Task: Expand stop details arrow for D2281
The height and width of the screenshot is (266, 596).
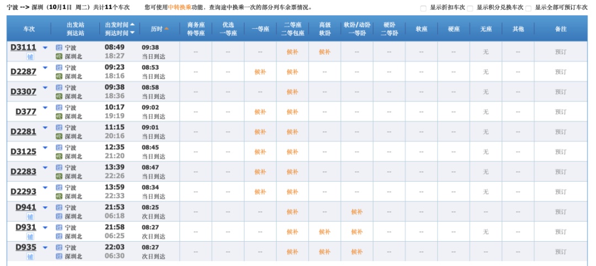Action: tap(45, 127)
